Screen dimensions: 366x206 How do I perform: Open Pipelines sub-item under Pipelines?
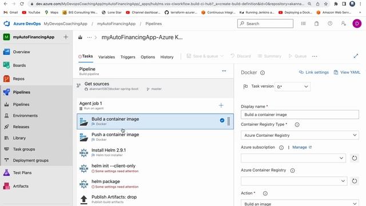click(21, 104)
